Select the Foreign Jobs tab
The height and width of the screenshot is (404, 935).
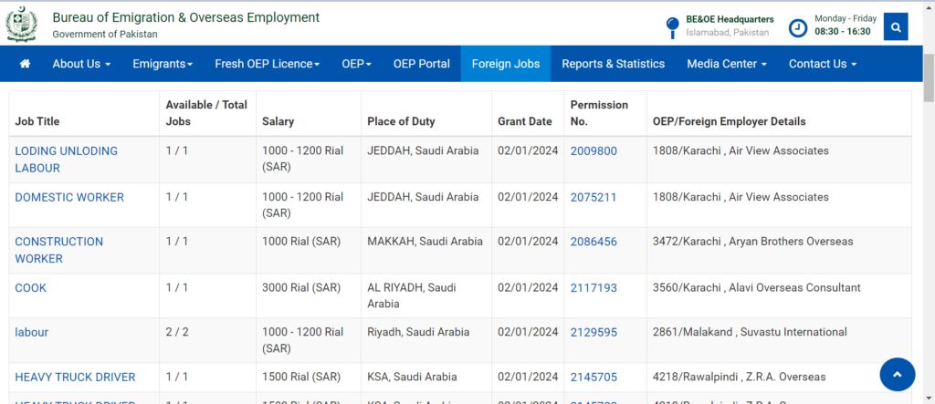505,64
